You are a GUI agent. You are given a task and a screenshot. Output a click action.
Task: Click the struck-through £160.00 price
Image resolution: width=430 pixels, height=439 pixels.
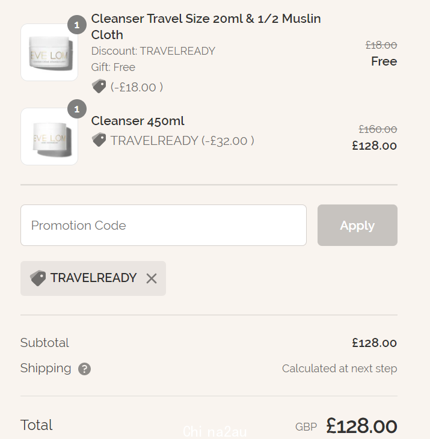tap(378, 129)
